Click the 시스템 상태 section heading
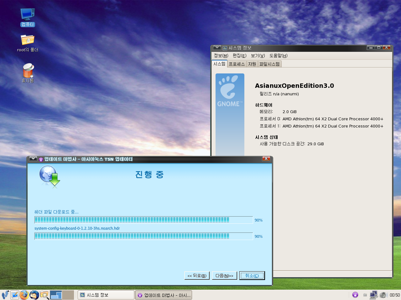 tap(267, 137)
